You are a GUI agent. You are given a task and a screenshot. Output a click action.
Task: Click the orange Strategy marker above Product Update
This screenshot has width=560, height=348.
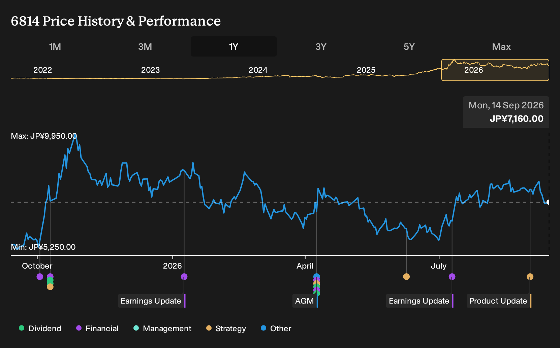(530, 277)
